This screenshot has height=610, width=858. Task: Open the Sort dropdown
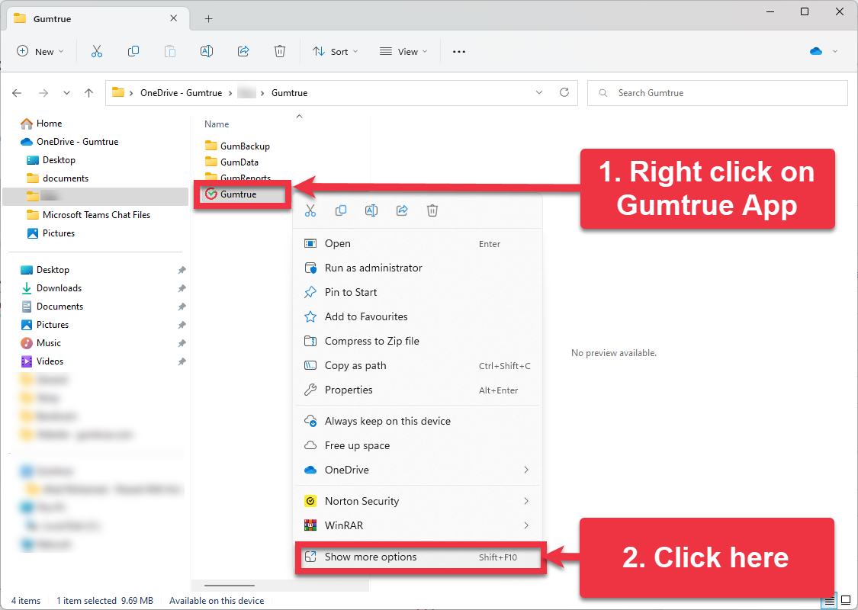click(336, 51)
